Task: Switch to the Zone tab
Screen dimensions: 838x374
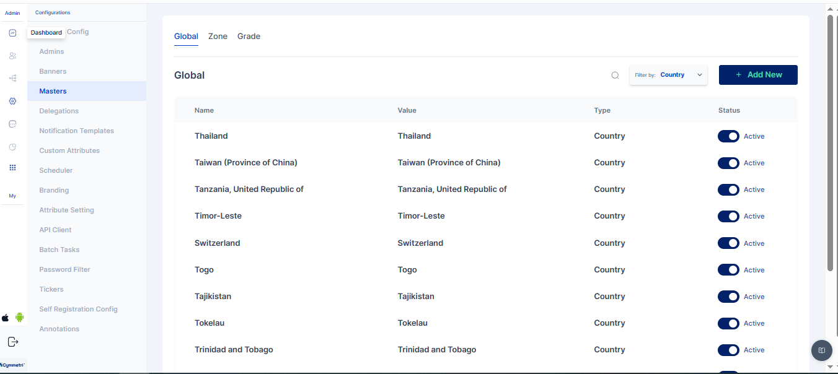Action: tap(218, 37)
